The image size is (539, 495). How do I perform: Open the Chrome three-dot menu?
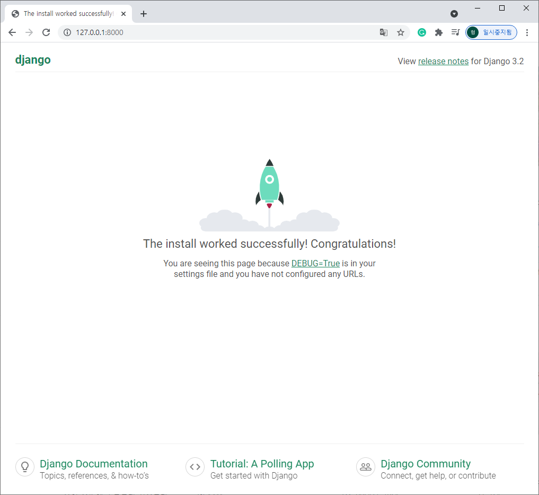tap(527, 32)
